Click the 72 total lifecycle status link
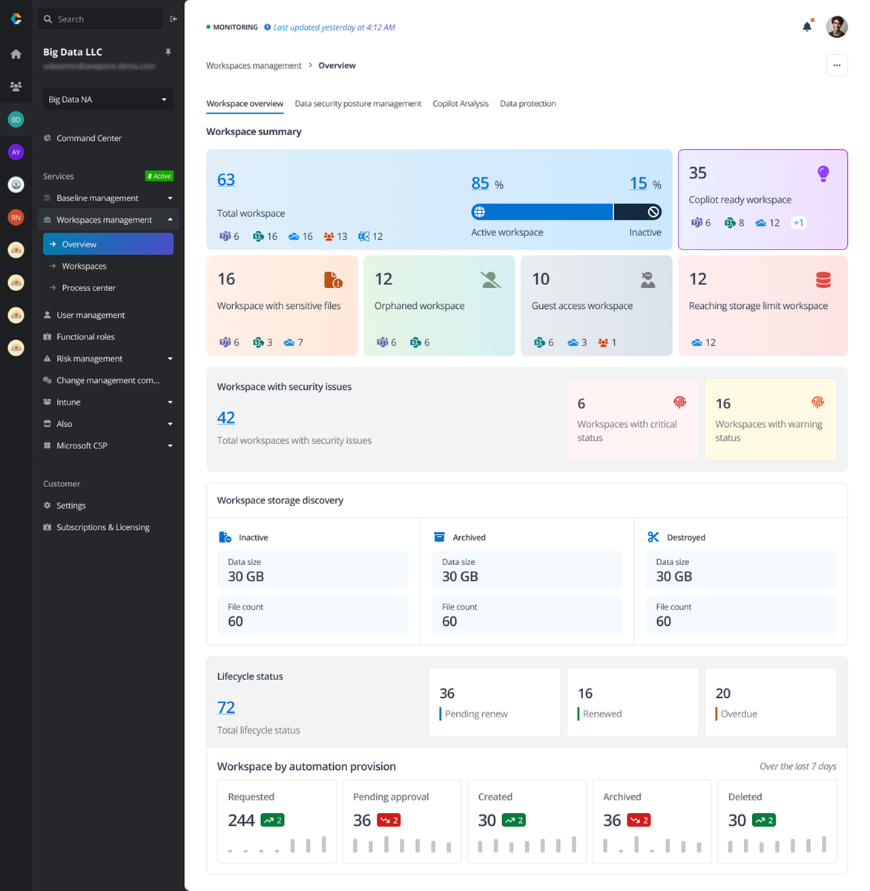This screenshot has height=891, width=870. (x=225, y=708)
